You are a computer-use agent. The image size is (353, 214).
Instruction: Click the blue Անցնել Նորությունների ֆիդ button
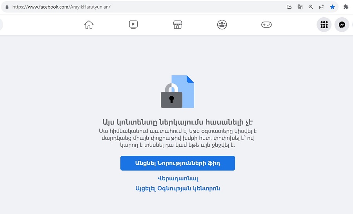[x=178, y=163]
